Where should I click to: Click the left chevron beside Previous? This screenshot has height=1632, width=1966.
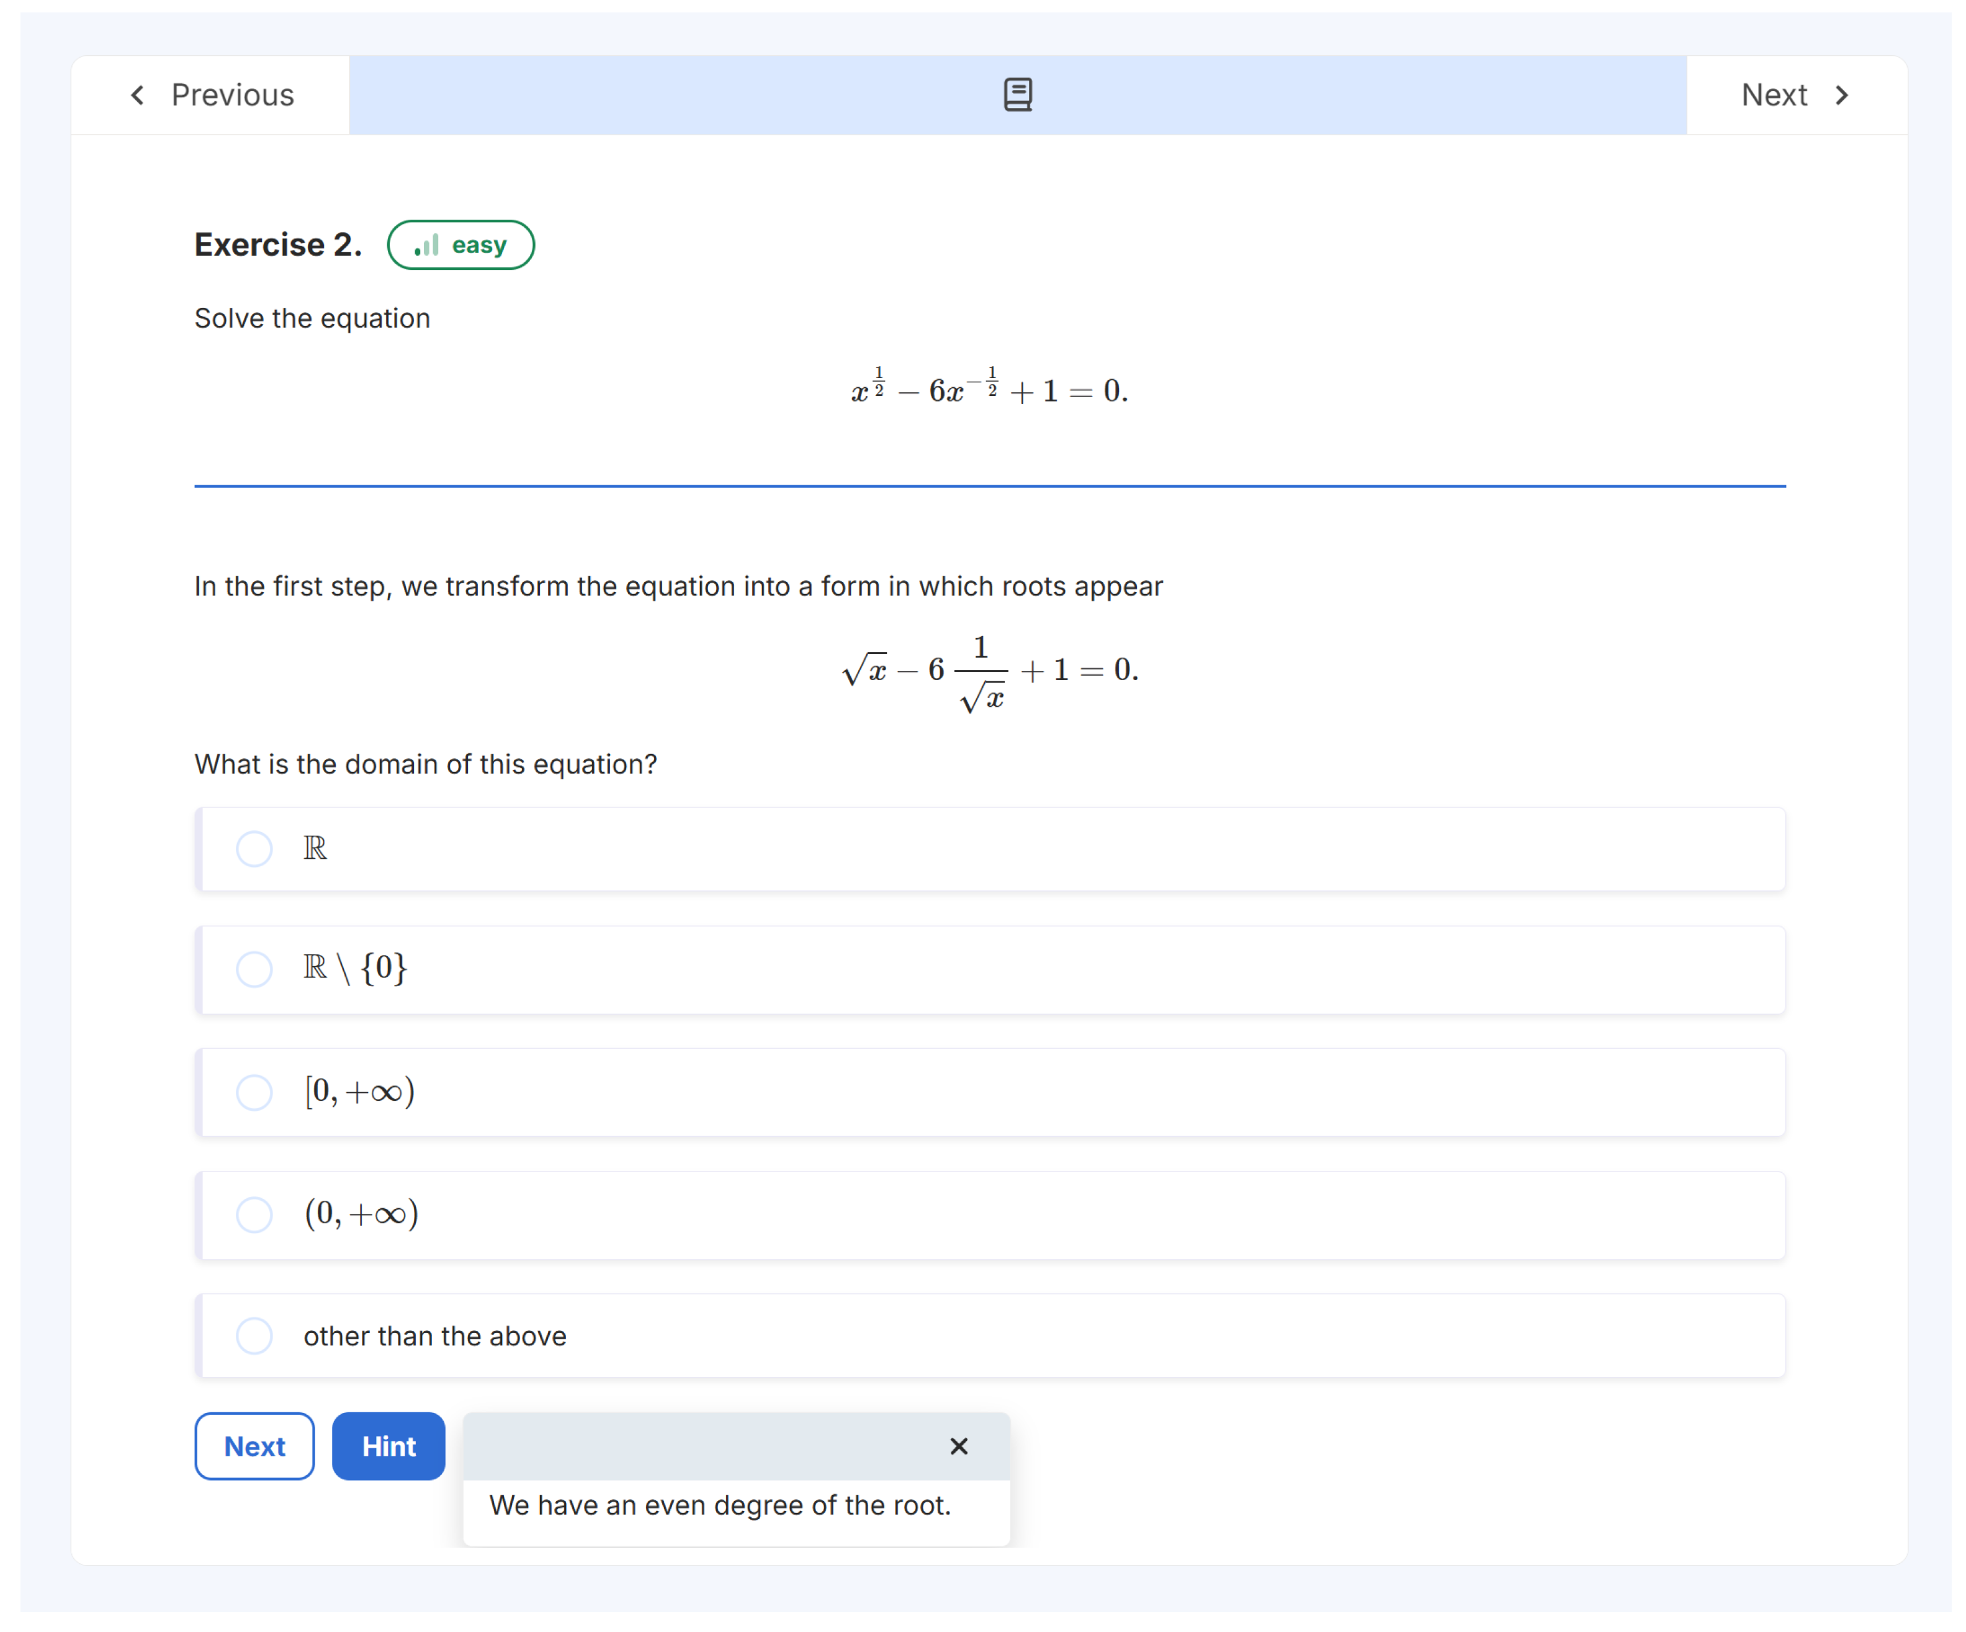(x=138, y=94)
